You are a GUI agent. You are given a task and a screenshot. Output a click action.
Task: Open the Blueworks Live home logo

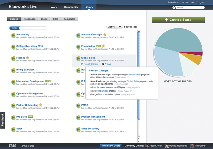click(23, 7)
